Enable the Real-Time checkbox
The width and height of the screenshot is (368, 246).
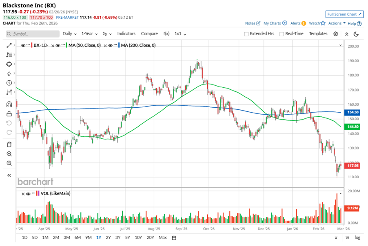click(282, 34)
